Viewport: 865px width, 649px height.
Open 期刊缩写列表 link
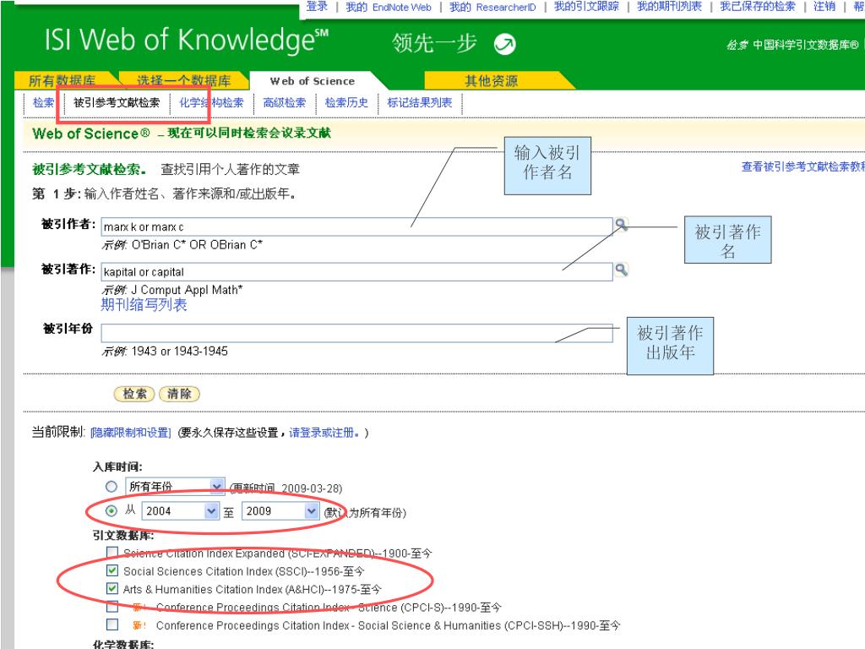pyautogui.click(x=144, y=304)
